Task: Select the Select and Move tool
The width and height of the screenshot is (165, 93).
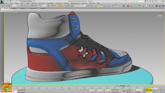Action: tap(32, 6)
